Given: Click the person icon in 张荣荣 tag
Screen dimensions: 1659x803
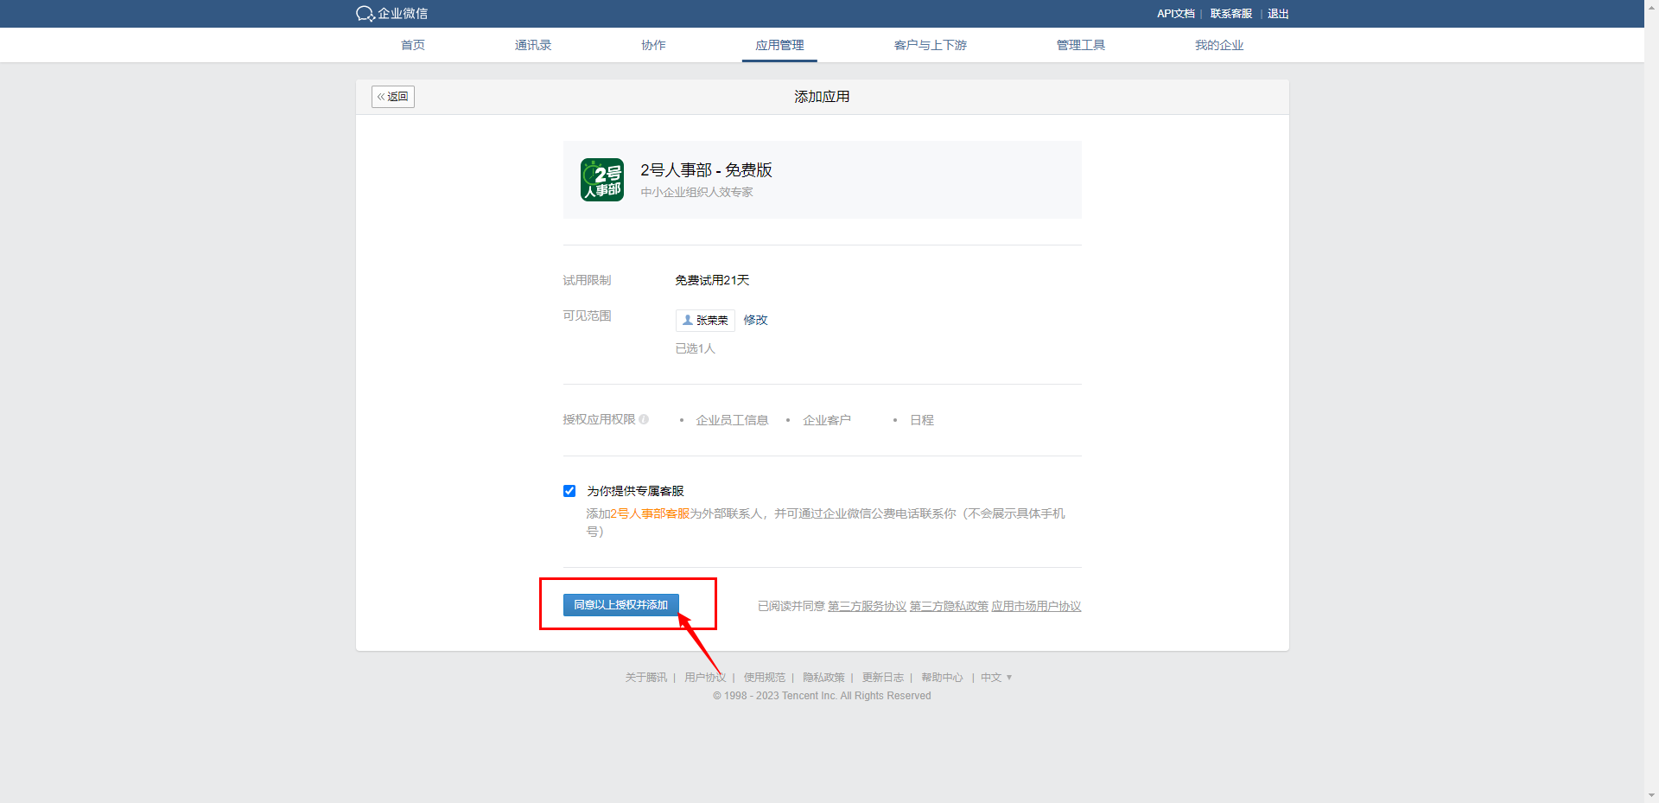Looking at the screenshot, I should pyautogui.click(x=688, y=320).
